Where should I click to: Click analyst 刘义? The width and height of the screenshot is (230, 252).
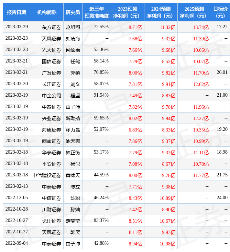point(75,84)
